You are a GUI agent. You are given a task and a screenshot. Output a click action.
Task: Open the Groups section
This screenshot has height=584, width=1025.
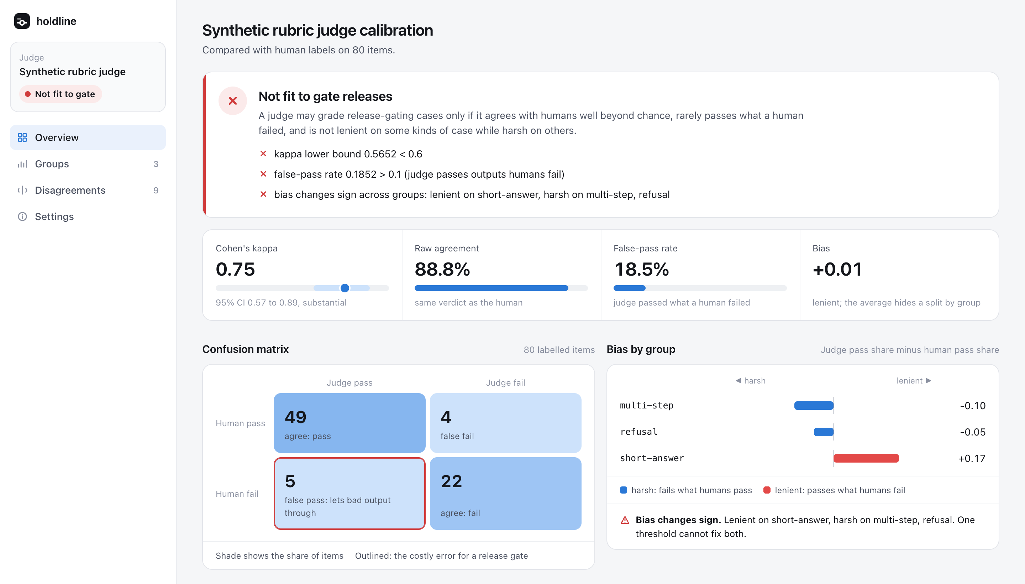click(88, 164)
